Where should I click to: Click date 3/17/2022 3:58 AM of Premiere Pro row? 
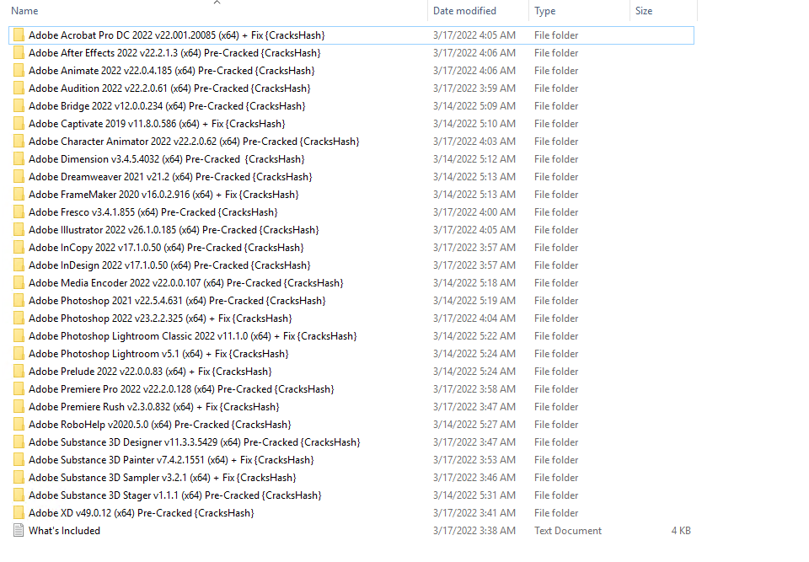click(474, 389)
